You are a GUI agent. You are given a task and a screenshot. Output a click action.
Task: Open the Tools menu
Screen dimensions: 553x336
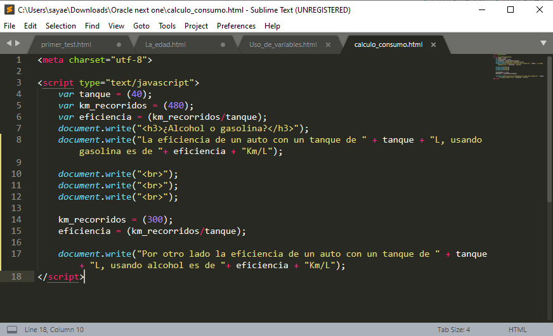coord(167,26)
